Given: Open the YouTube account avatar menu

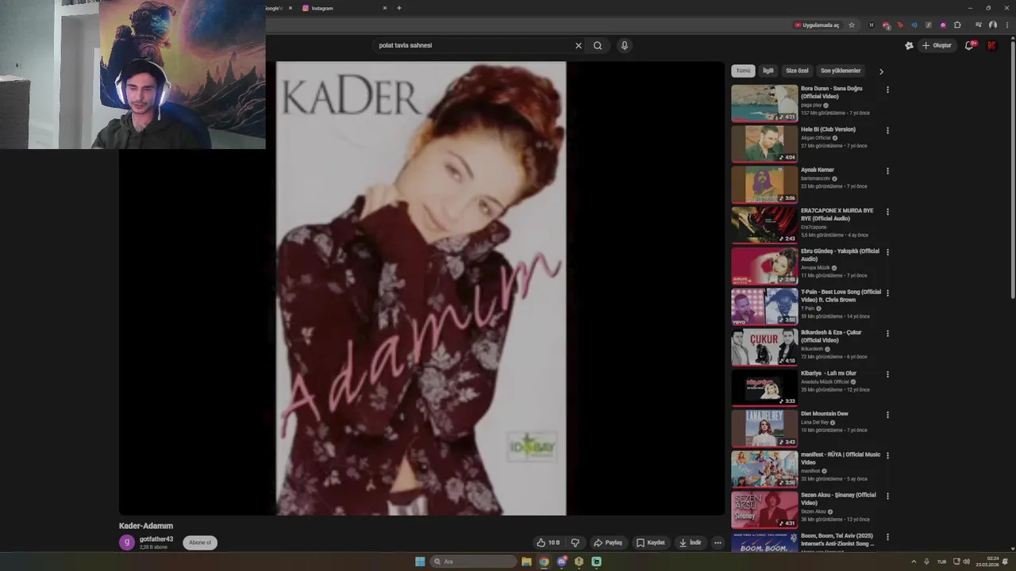Looking at the screenshot, I should [x=991, y=45].
